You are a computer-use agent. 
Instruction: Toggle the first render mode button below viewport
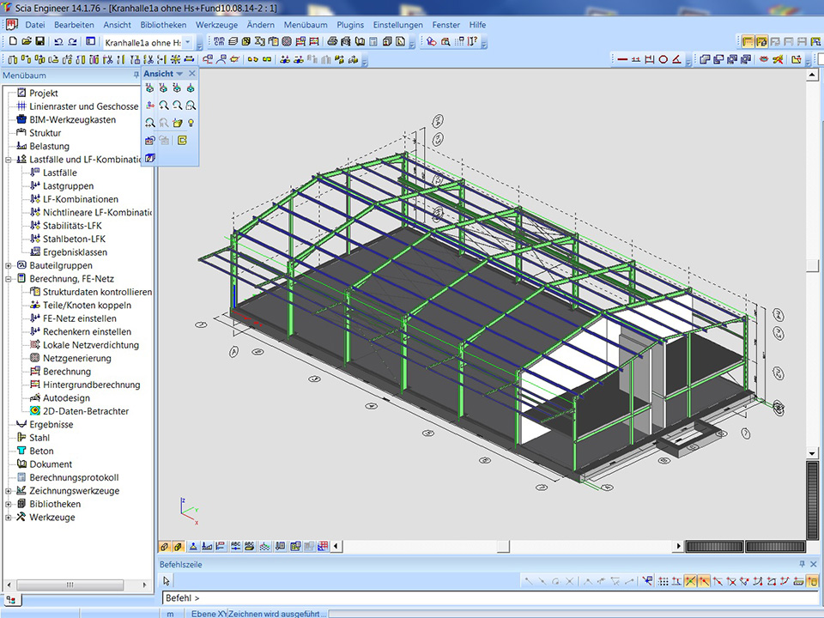165,546
